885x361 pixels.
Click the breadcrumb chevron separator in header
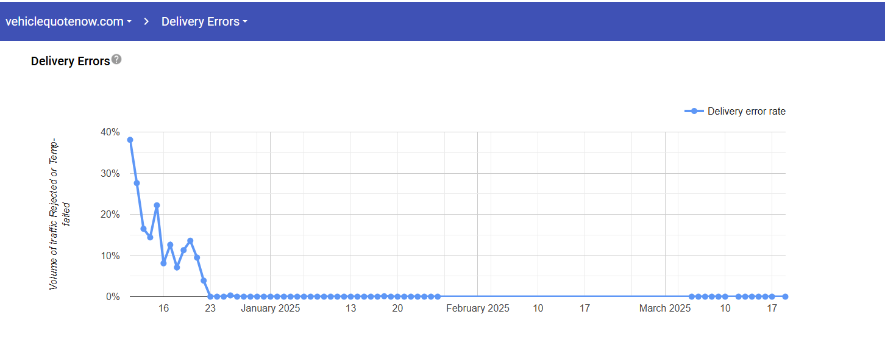pos(146,21)
